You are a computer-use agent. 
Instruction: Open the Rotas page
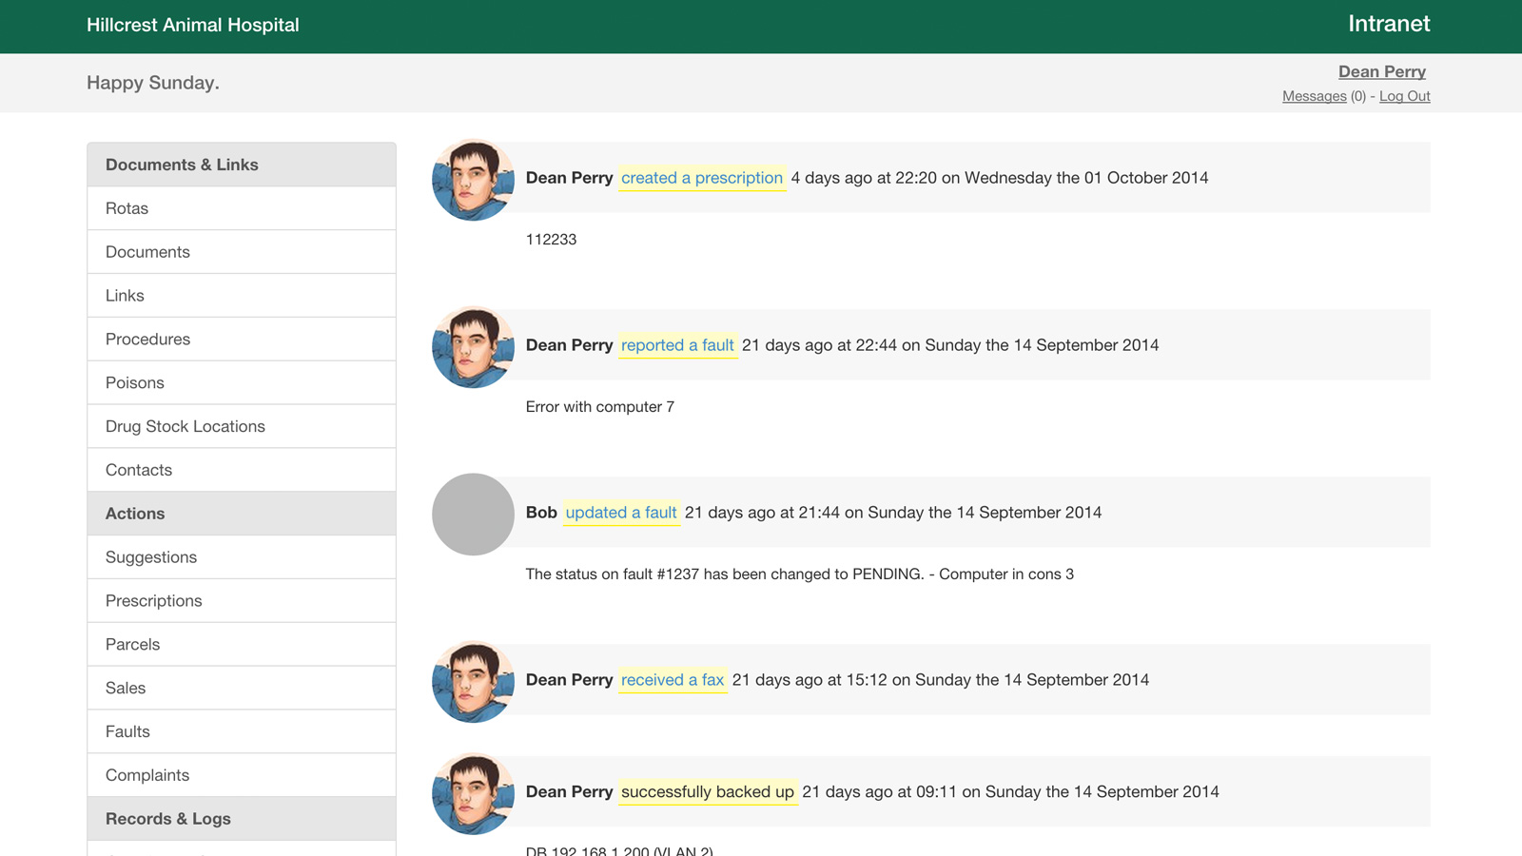coord(242,208)
